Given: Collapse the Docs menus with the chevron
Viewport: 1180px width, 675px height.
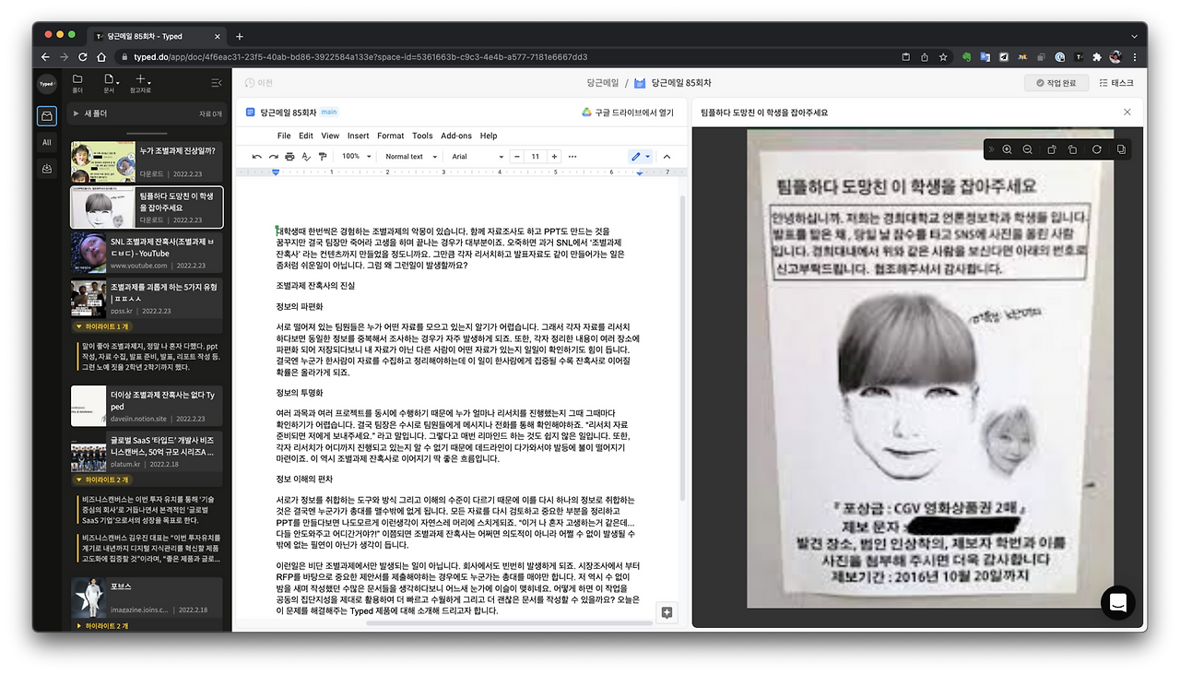Looking at the screenshot, I should [x=667, y=157].
